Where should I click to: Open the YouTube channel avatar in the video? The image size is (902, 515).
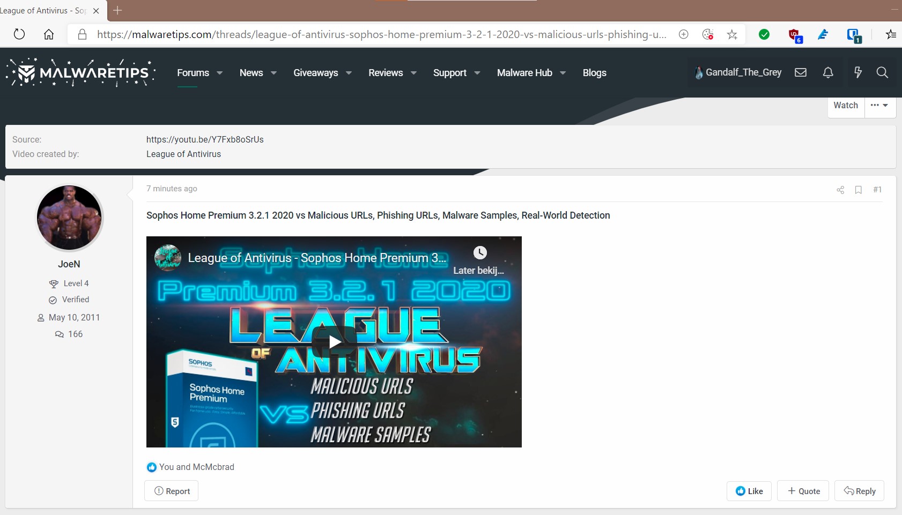(x=168, y=258)
